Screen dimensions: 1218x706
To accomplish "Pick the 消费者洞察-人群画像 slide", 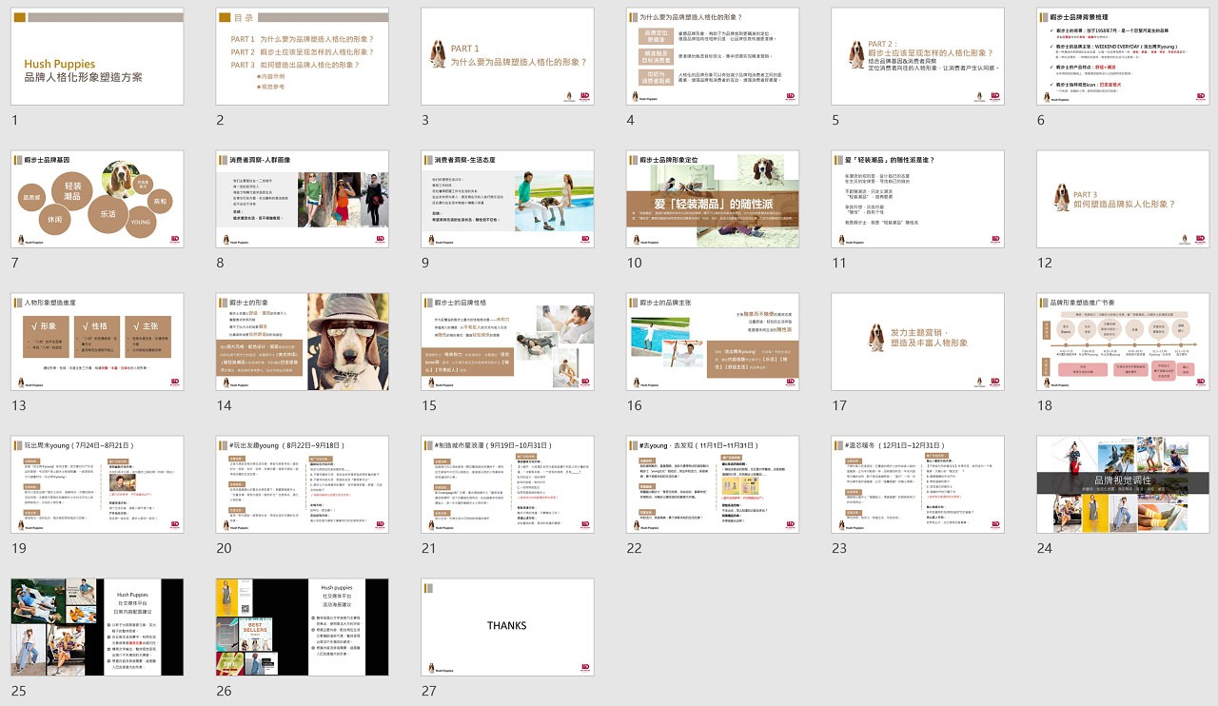I will [303, 199].
